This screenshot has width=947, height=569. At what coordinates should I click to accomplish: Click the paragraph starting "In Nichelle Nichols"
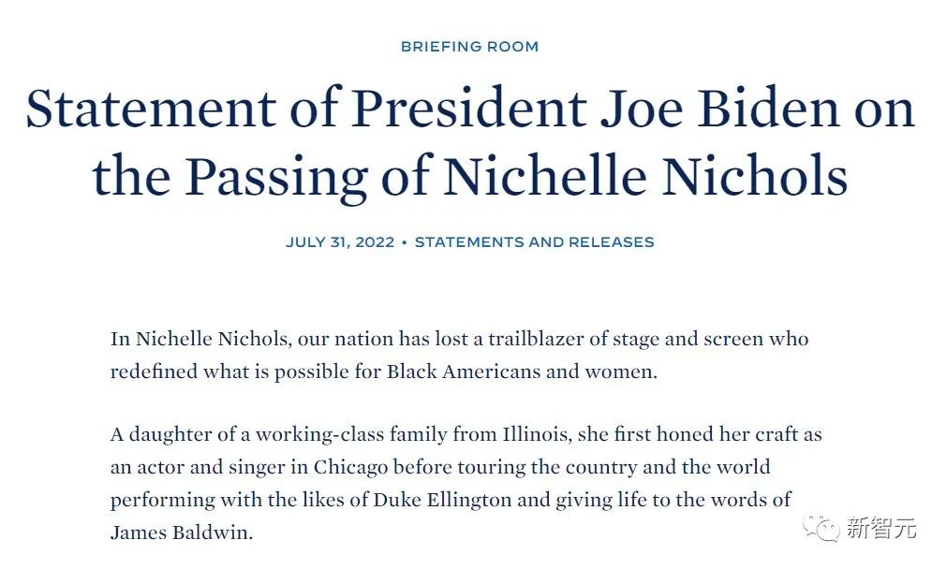pyautogui.click(x=459, y=355)
